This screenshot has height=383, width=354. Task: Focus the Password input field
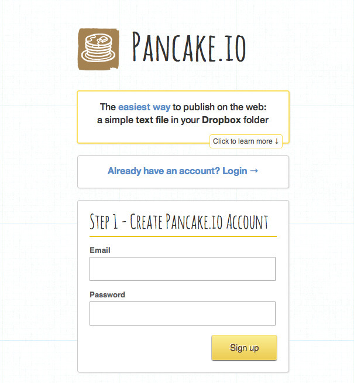182,313
